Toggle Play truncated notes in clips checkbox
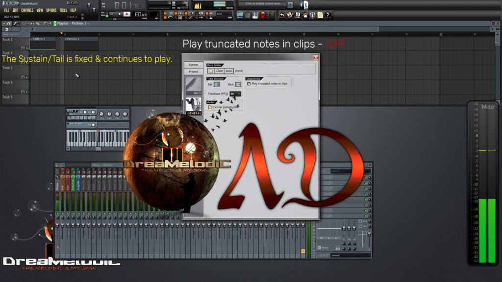This screenshot has width=502, height=282. point(249,84)
